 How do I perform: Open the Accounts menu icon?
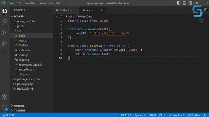click(4, 97)
